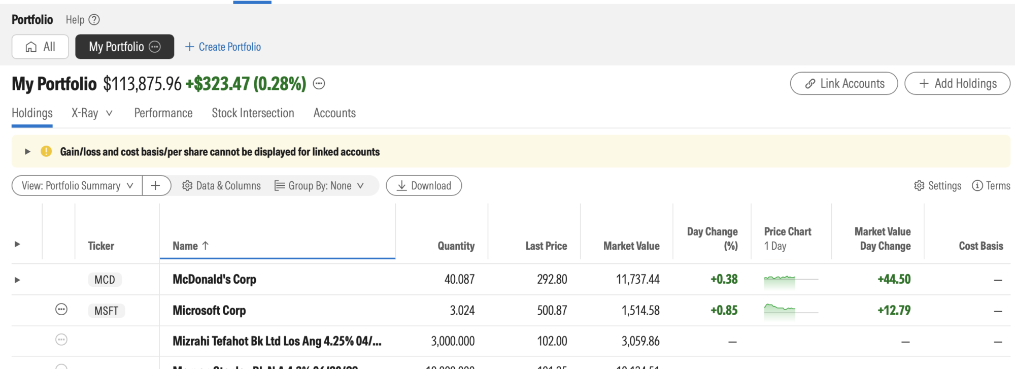This screenshot has height=369, width=1015.
Task: Open Microsoft Corp holding name
Action: [x=209, y=310]
